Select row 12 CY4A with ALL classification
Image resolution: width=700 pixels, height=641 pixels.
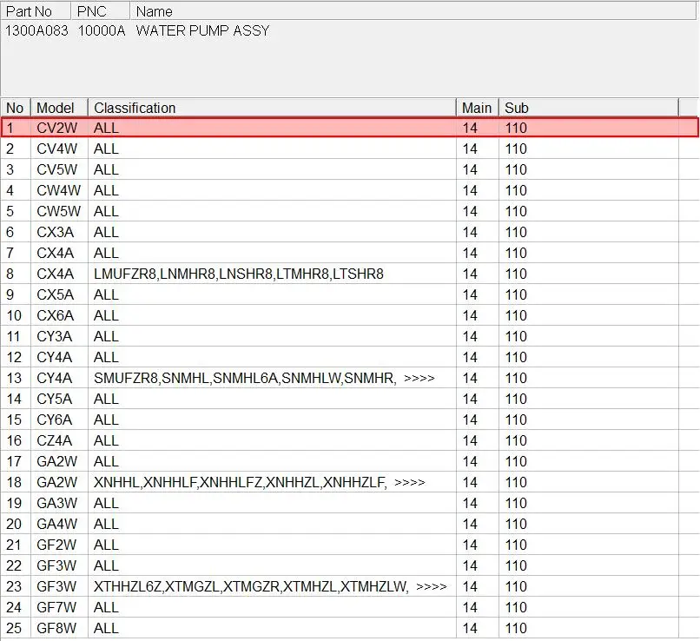[349, 357]
